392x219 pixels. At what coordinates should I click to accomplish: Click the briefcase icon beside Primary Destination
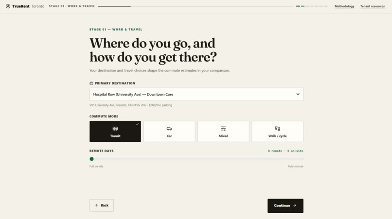[x=91, y=83]
